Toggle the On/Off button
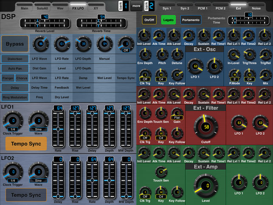The height and width of the screenshot is (205, 273). pyautogui.click(x=149, y=20)
